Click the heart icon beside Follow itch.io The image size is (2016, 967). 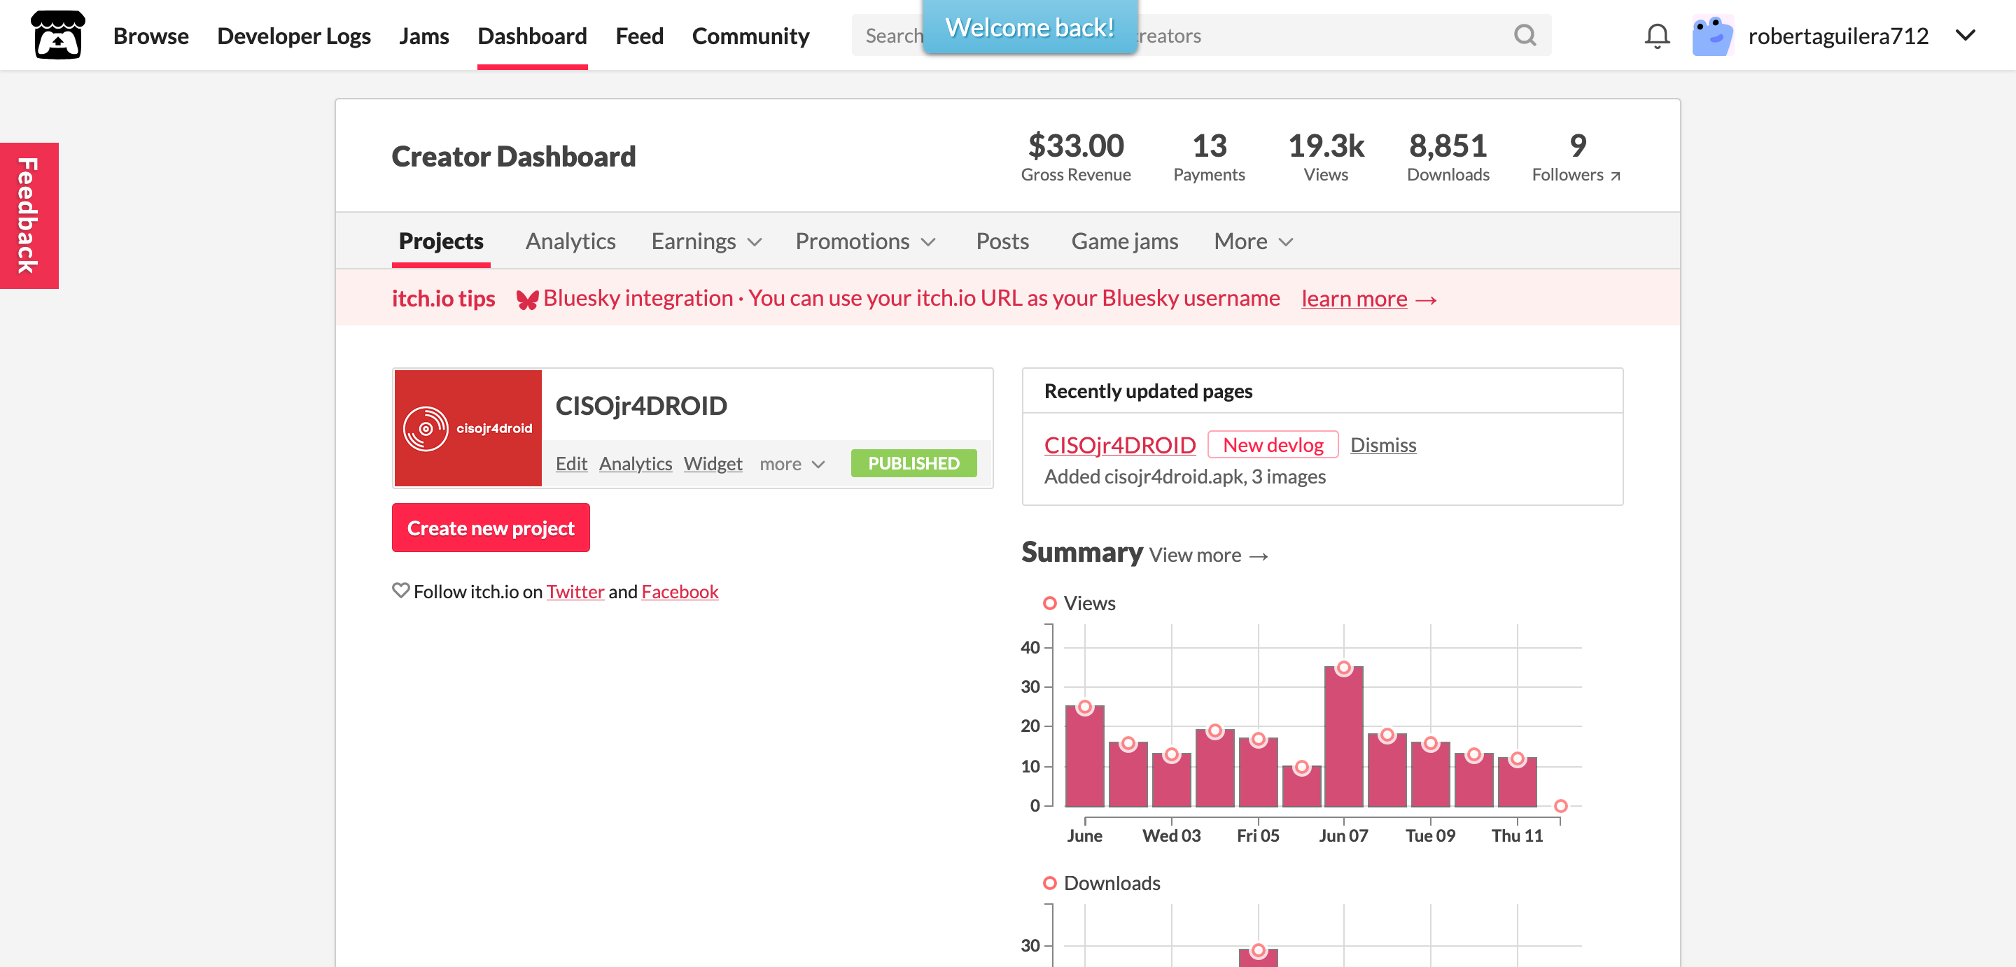(400, 591)
